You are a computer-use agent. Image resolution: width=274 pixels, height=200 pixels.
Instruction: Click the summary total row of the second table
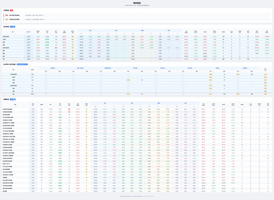pos(137,59)
